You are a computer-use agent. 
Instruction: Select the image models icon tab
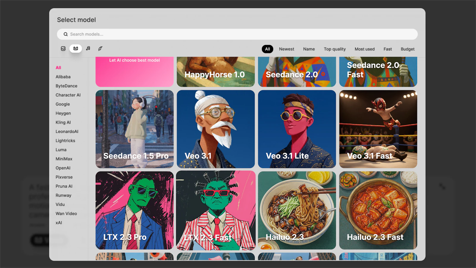[63, 49]
